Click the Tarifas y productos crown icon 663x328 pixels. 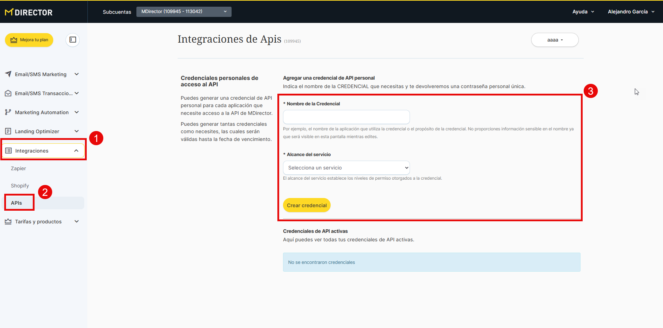click(x=8, y=222)
